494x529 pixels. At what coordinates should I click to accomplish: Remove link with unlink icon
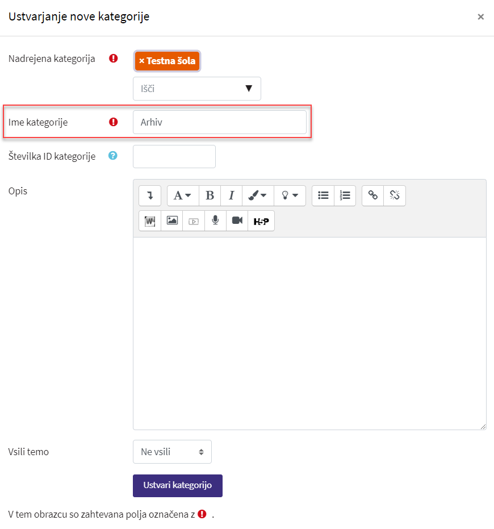pyautogui.click(x=395, y=195)
